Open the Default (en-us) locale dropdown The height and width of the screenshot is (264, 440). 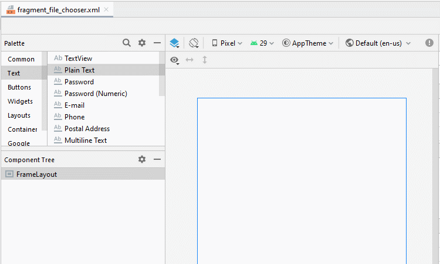coord(378,43)
